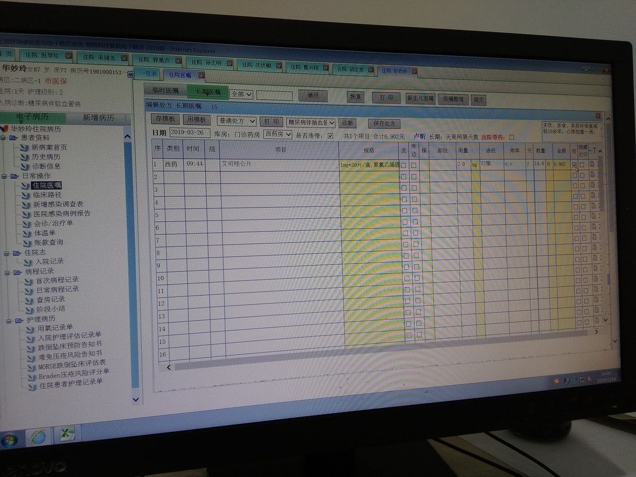The image size is (636, 477).
Task: Open 日常病程记录 document
Action: coord(58,290)
